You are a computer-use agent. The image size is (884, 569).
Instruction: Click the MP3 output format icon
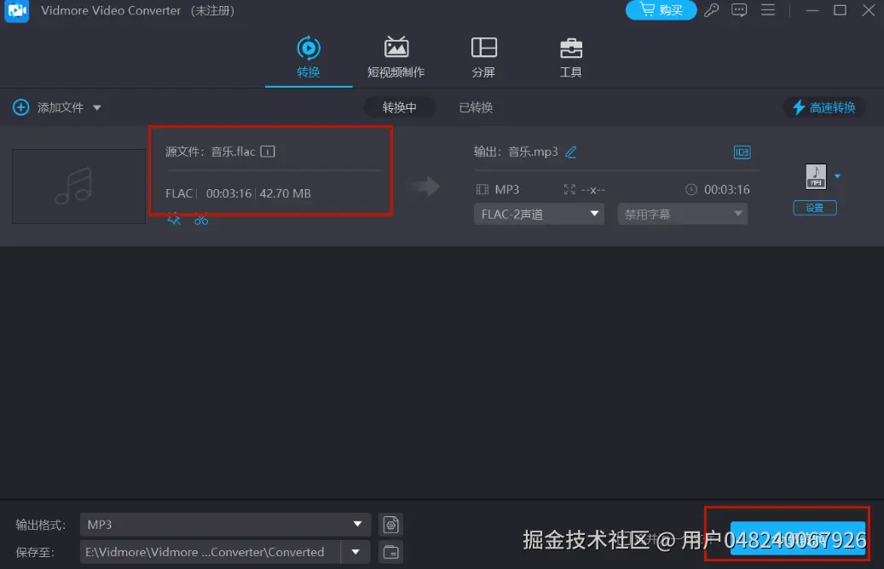click(x=815, y=176)
